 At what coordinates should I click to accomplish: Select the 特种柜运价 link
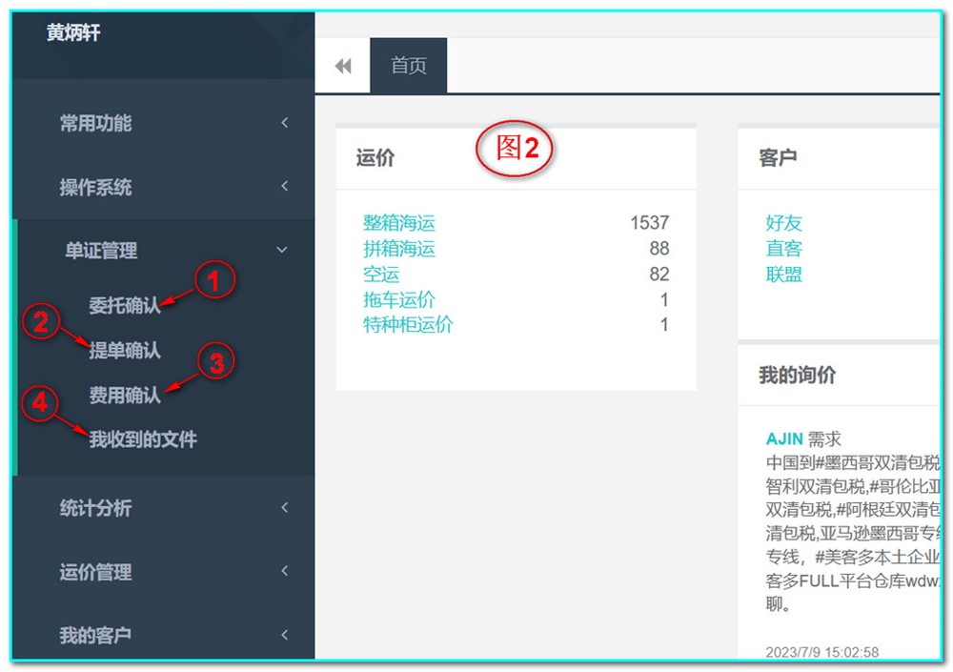click(408, 325)
